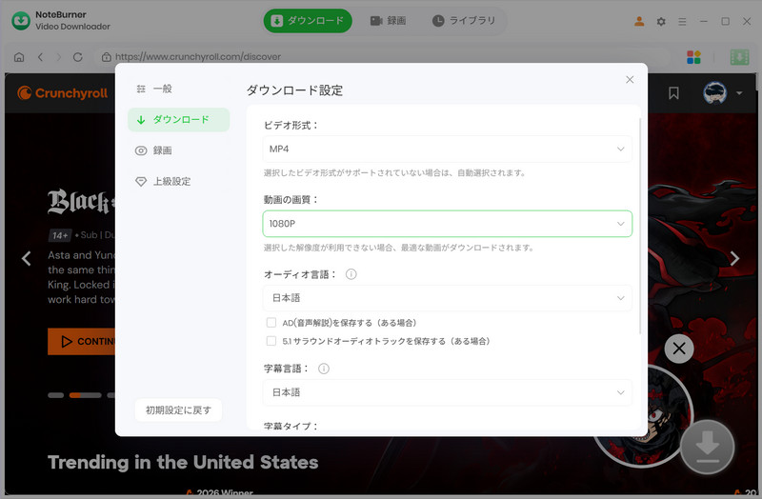Screen dimensions: 762x499
Task: Click the 上級設定 diamond icon
Action: (141, 182)
